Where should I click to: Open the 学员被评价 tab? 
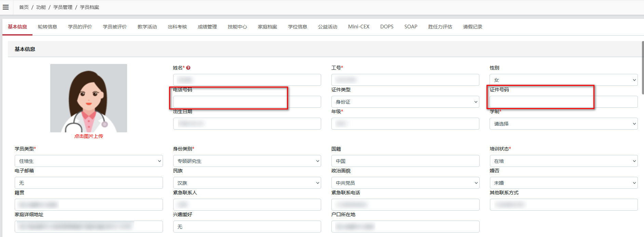115,27
